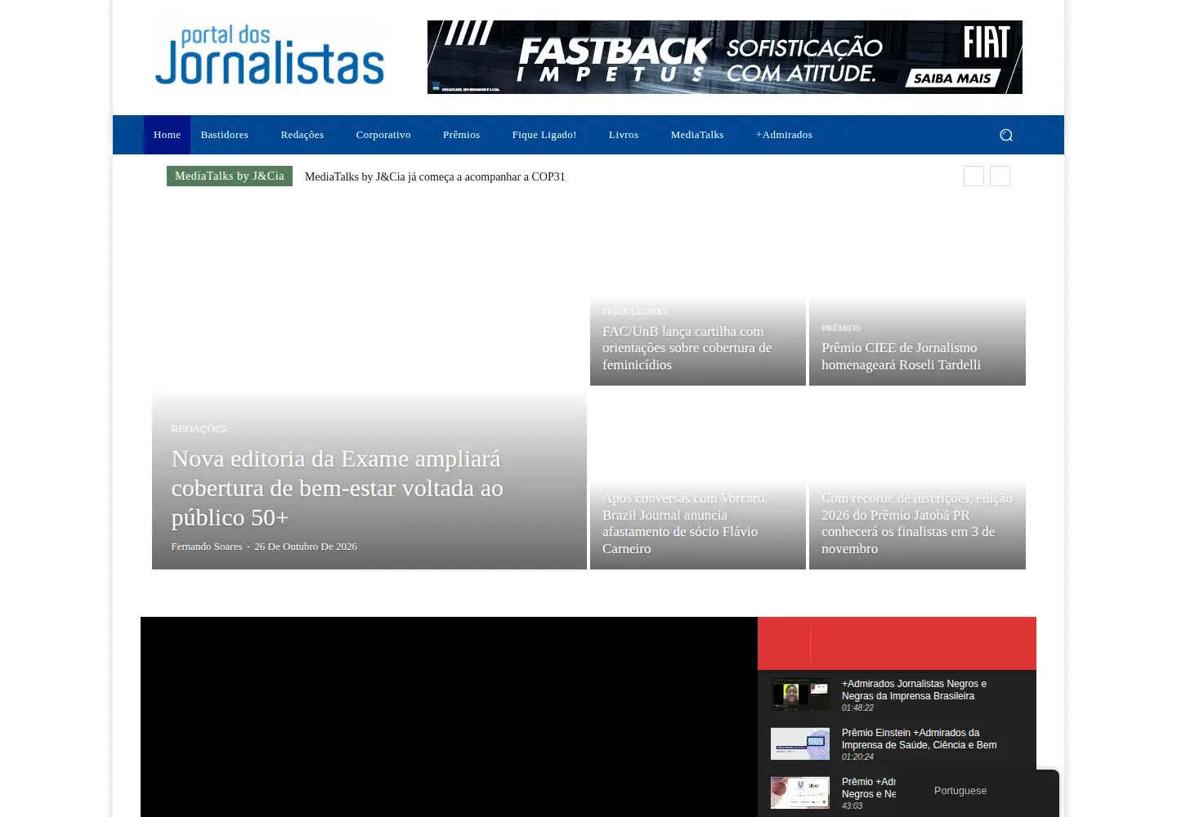The image size is (1177, 817).
Task: Click the Portal dos Jornalistas logo
Action: [x=270, y=55]
